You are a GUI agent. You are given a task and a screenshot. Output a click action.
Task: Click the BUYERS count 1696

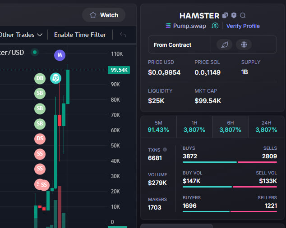(189, 206)
